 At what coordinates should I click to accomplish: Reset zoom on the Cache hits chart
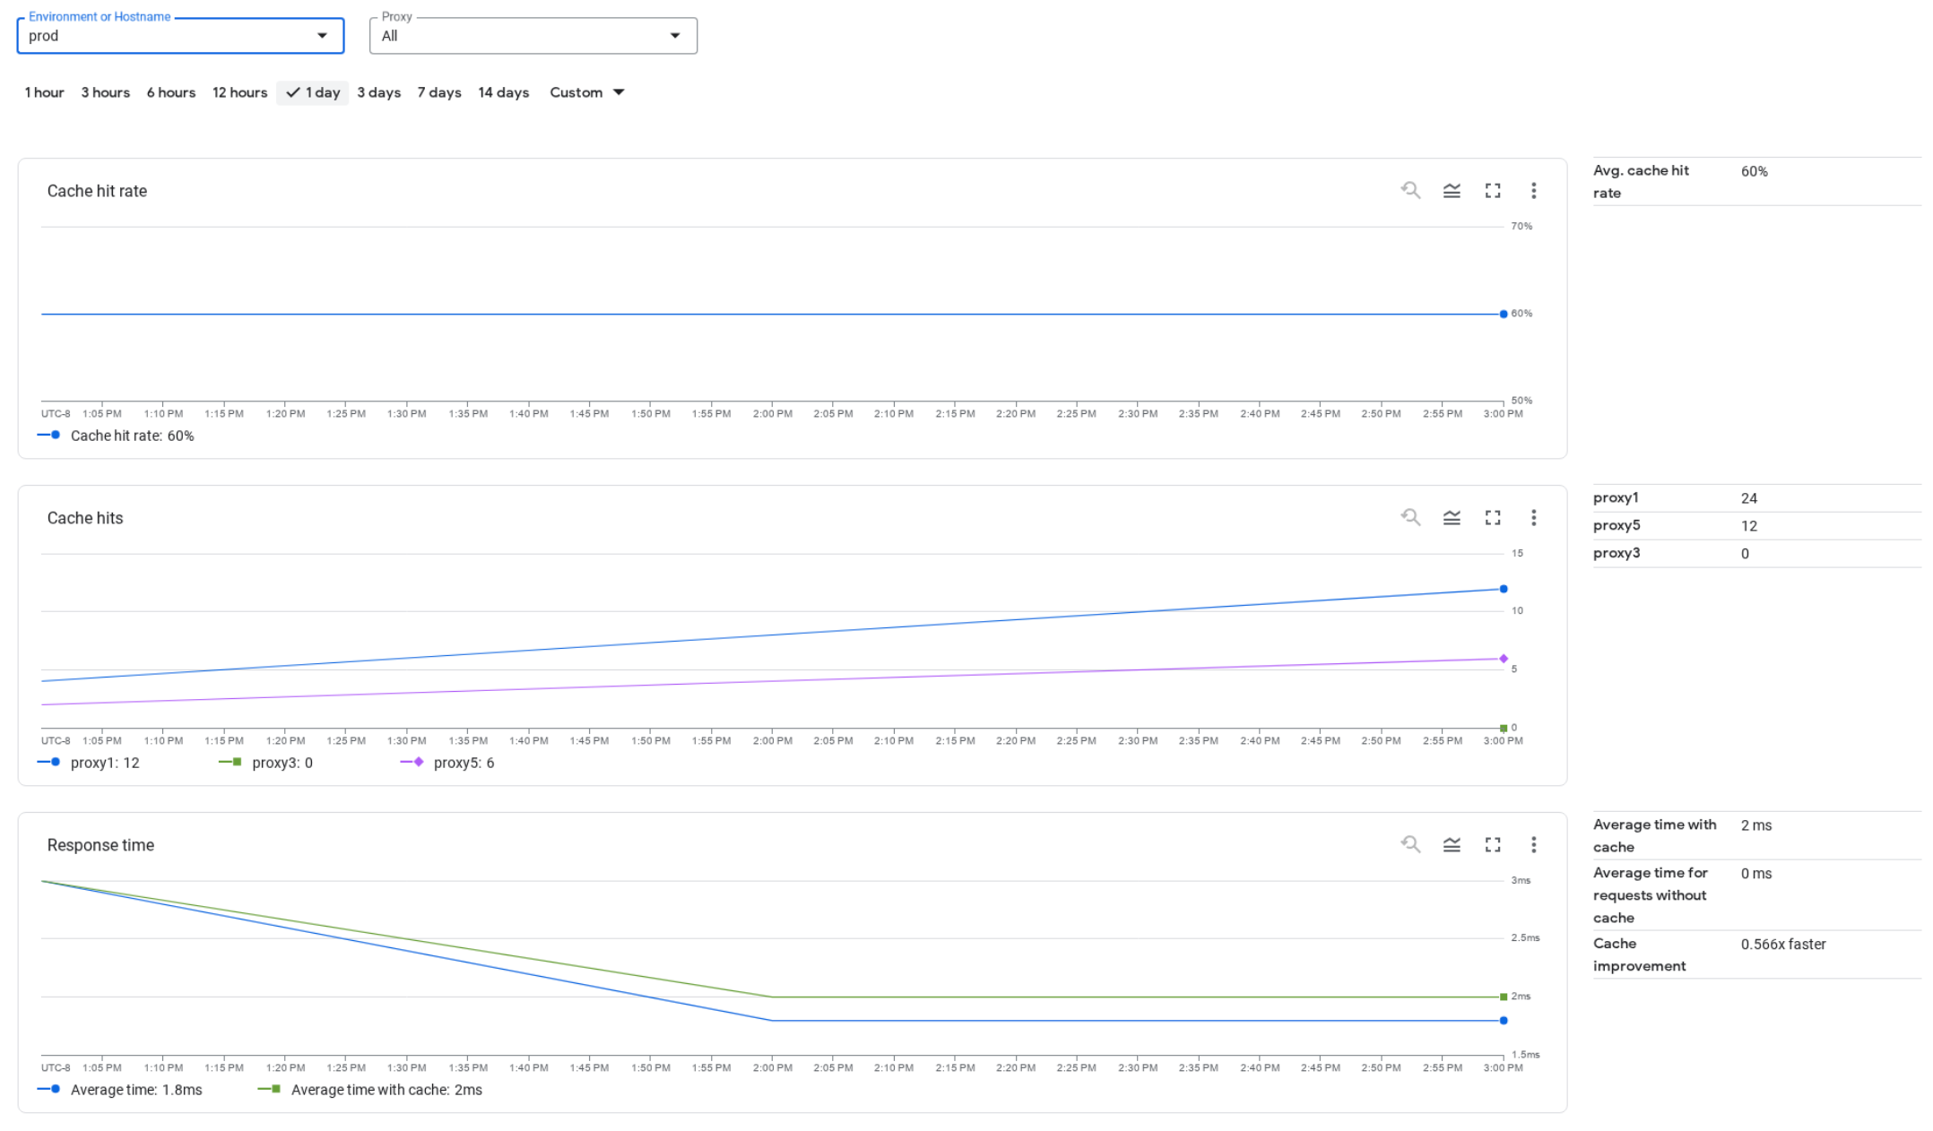click(1411, 517)
